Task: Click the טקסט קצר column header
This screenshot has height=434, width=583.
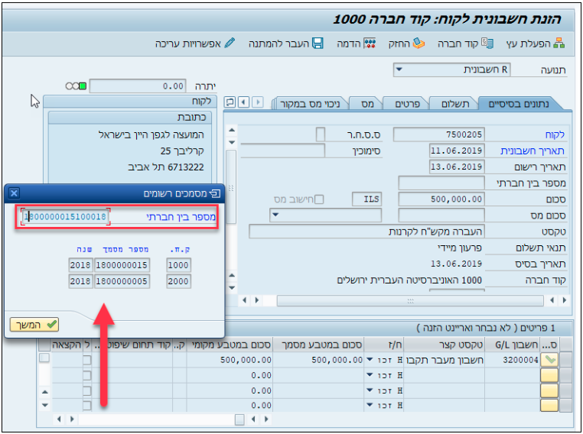Action: [445, 345]
